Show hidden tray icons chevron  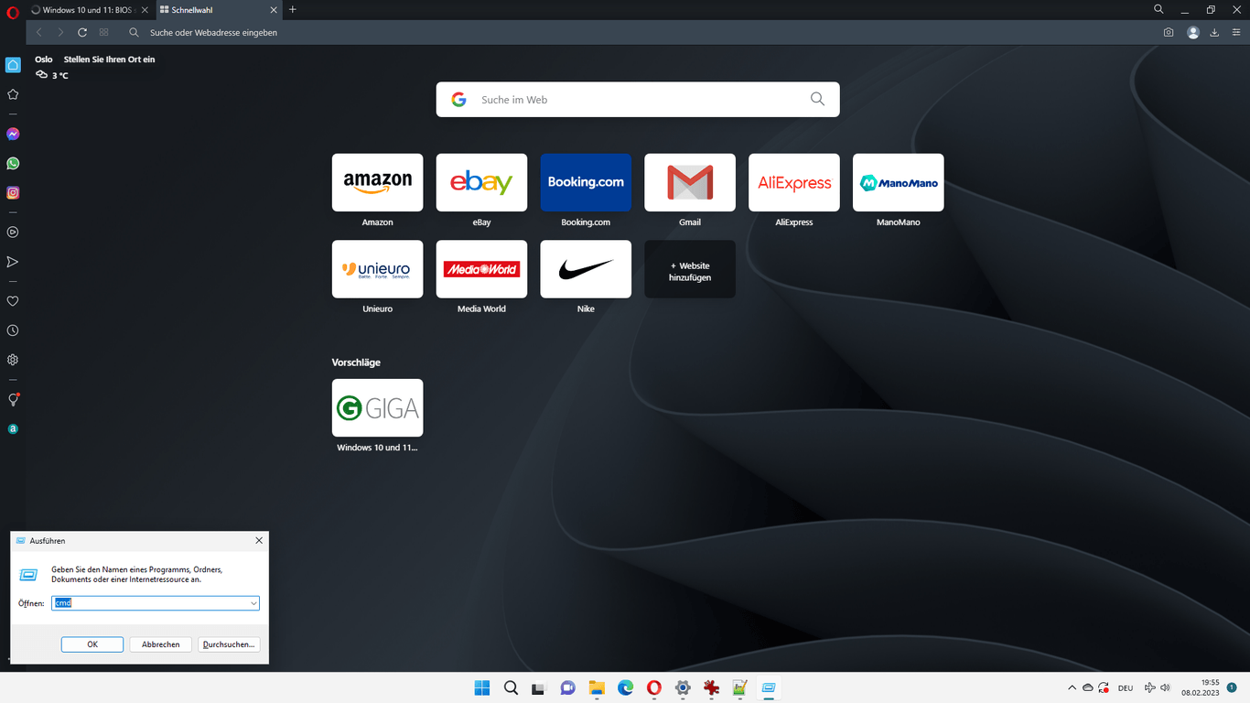[1072, 687]
